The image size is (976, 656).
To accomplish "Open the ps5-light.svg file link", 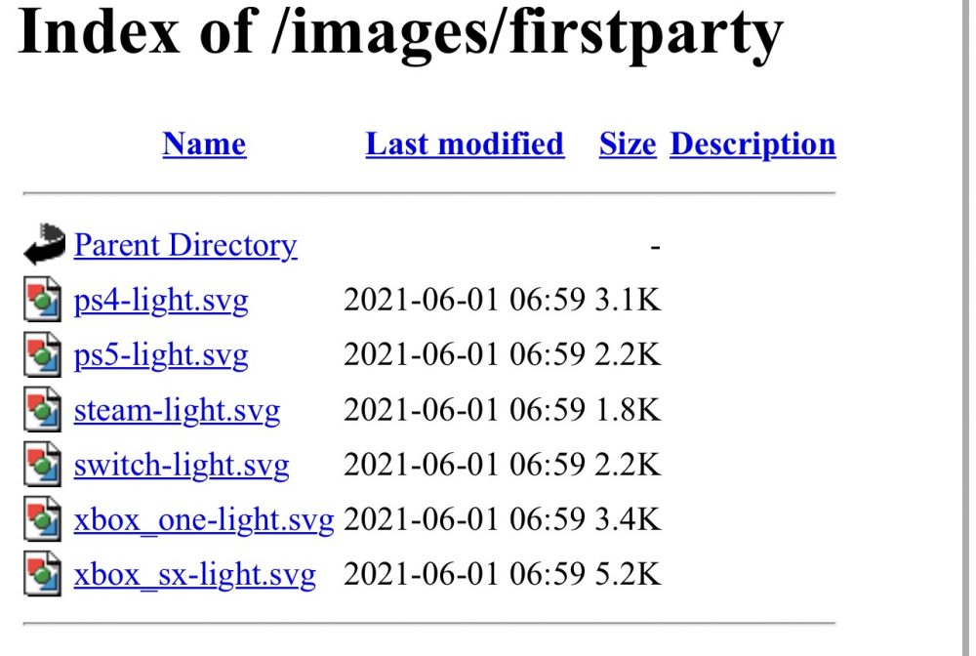I will (161, 355).
